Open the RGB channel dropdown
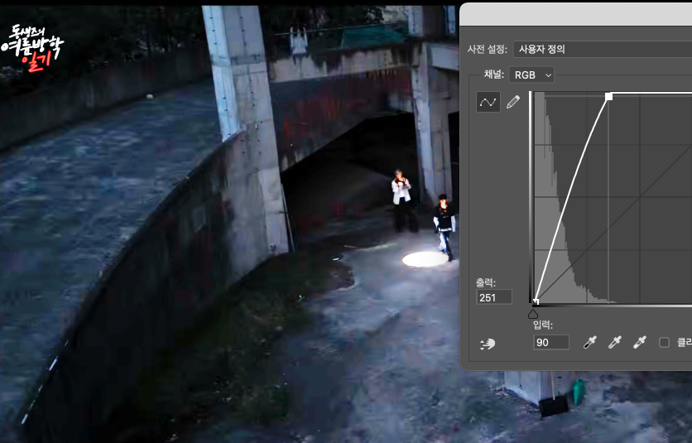Screen dimensions: 692x443 [531, 75]
